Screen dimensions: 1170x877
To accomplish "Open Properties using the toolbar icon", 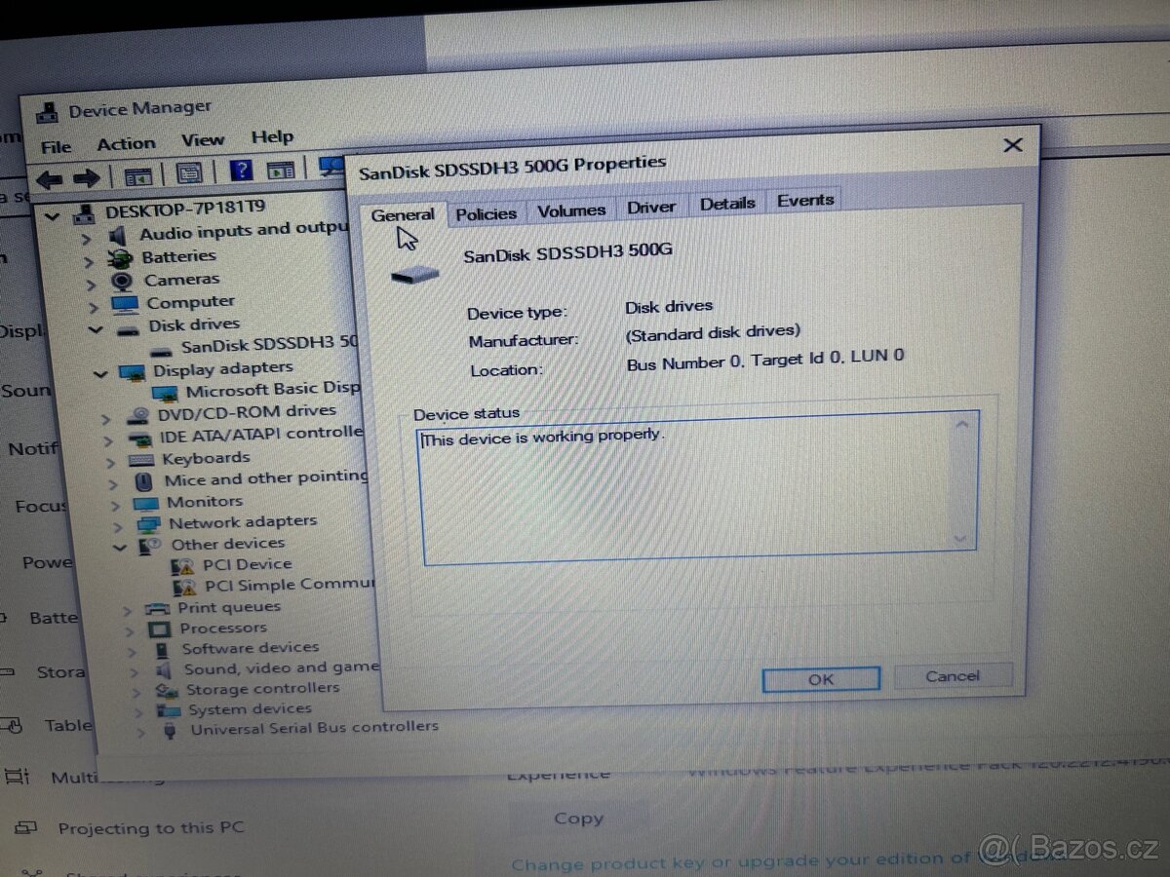I will 189,172.
